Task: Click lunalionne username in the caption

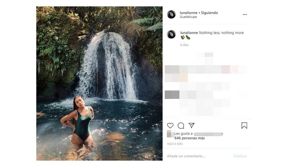Action: pyautogui.click(x=189, y=33)
